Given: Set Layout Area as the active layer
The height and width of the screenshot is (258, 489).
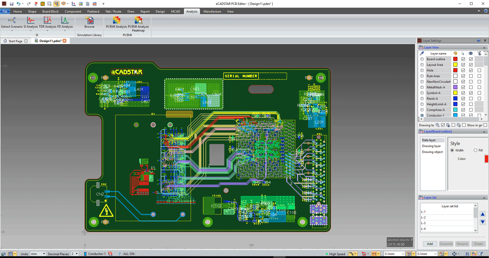Looking at the screenshot, I should pos(422,65).
